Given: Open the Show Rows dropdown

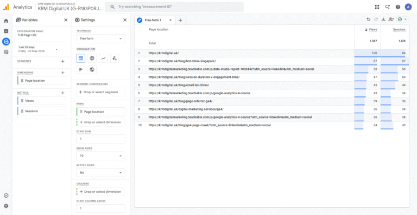Looking at the screenshot, I should [x=101, y=156].
